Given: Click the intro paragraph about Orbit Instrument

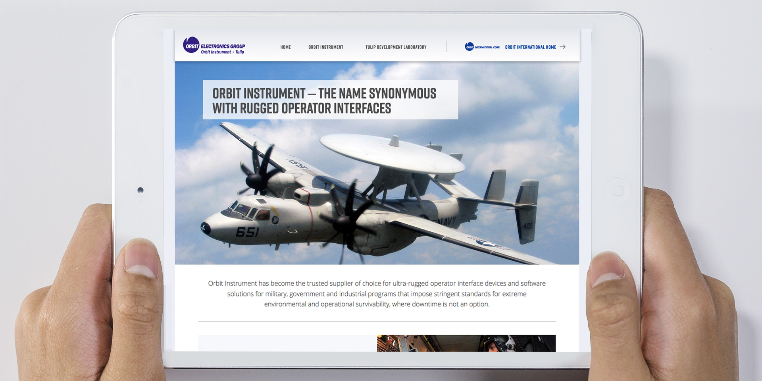Looking at the screenshot, I should point(377,294).
